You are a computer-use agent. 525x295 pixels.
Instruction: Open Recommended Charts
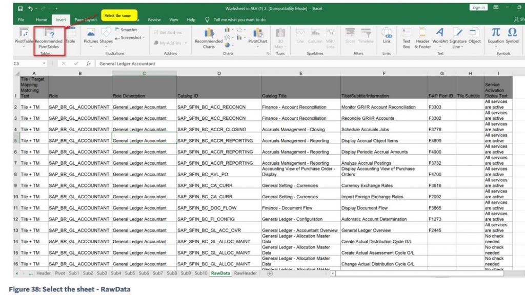[x=209, y=38]
